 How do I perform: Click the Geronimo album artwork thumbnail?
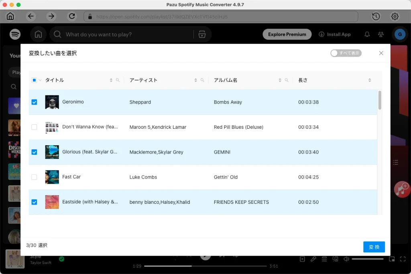52,102
